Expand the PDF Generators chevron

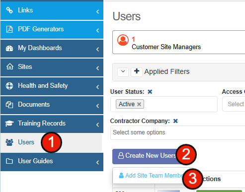click(97, 30)
